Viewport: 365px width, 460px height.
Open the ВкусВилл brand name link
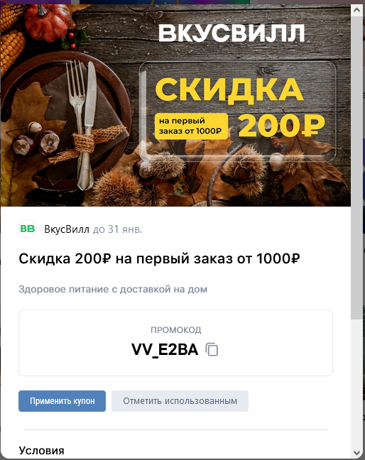67,229
